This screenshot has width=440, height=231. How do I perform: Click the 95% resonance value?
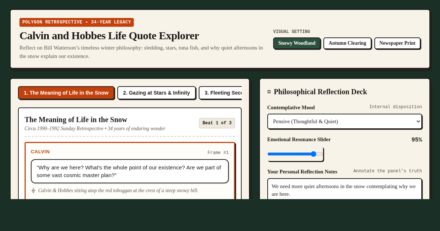(417, 140)
